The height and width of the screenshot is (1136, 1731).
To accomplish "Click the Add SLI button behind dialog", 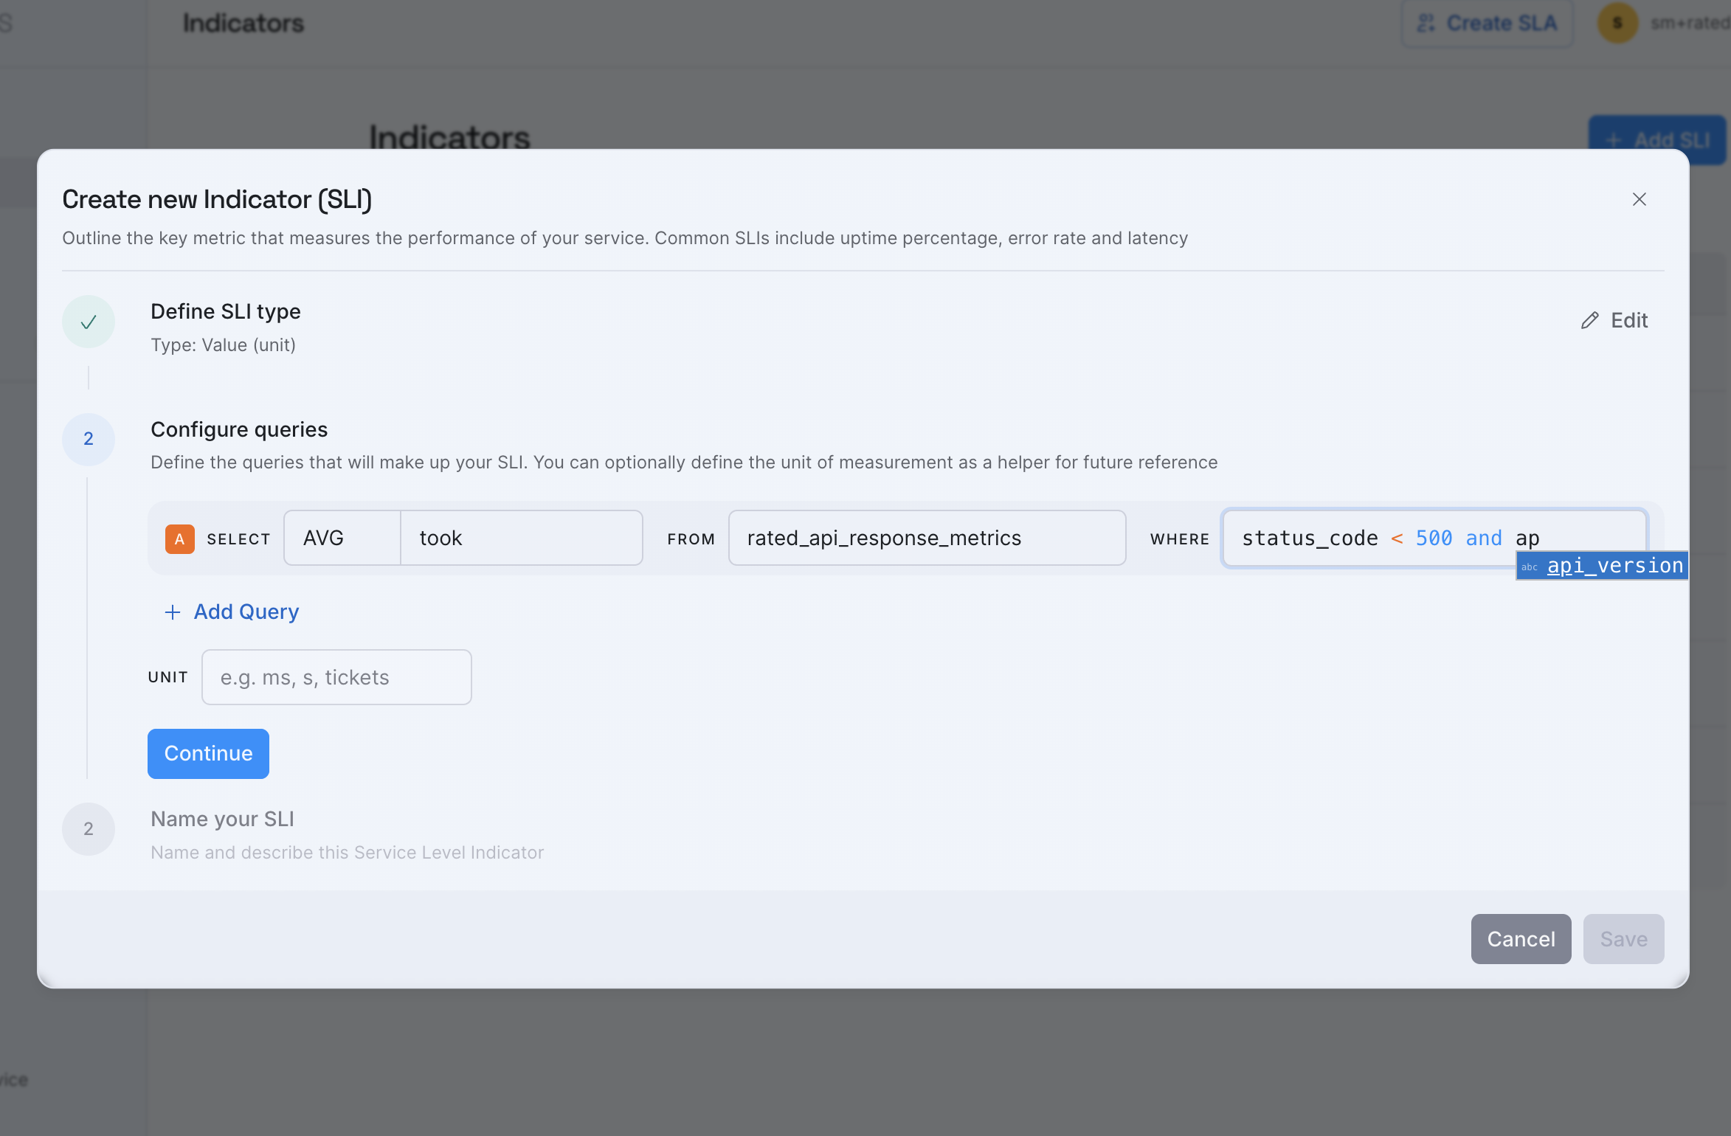I will pyautogui.click(x=1656, y=138).
